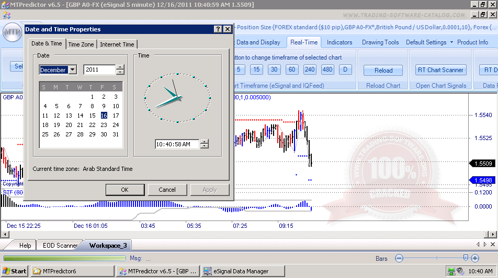This screenshot has height=278, width=498.
Task: Click the volume speaker tray icon
Action: click(460, 271)
